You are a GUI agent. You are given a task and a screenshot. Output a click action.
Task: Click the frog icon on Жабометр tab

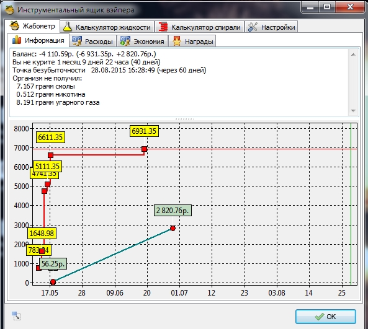(14, 26)
